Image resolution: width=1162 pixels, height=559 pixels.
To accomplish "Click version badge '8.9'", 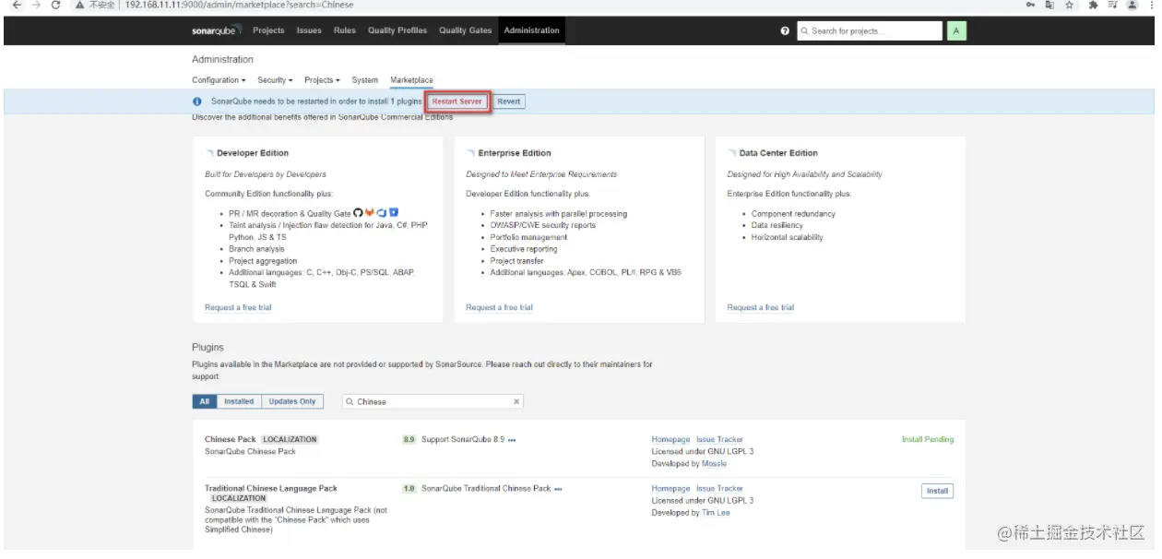I will pyautogui.click(x=409, y=440).
